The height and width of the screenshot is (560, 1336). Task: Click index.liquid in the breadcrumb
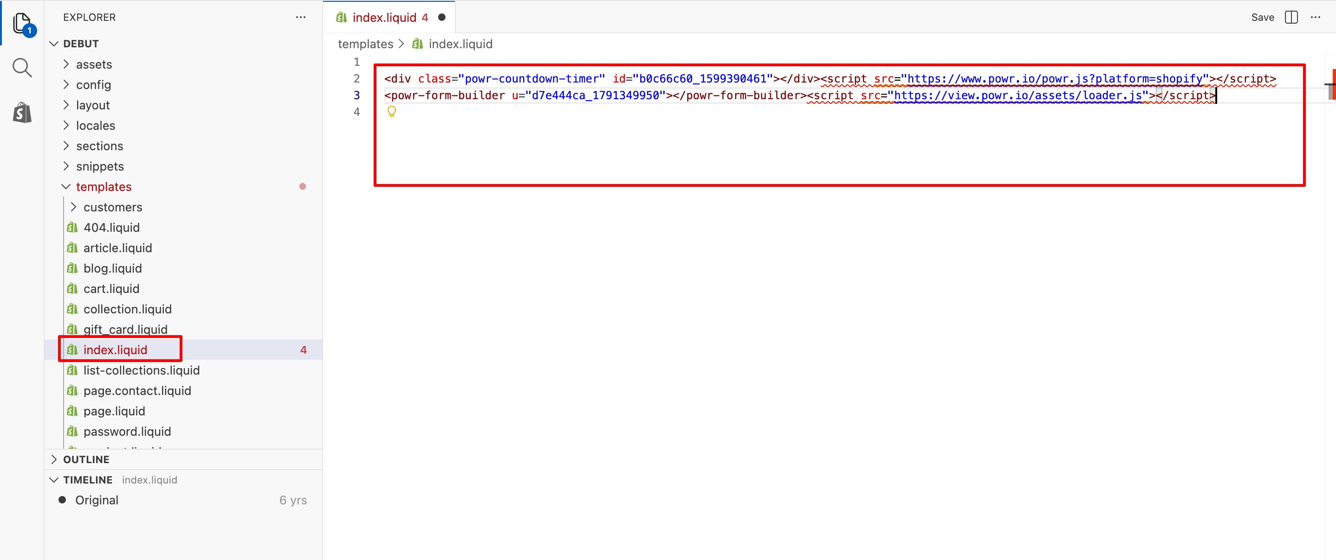(460, 44)
